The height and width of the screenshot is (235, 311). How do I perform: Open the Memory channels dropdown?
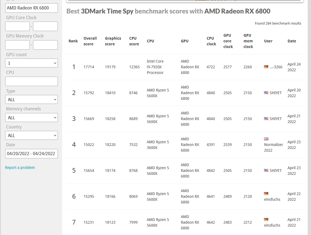click(x=31, y=118)
